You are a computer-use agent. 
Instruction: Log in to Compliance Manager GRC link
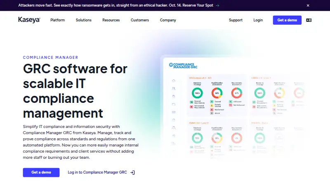(97, 172)
